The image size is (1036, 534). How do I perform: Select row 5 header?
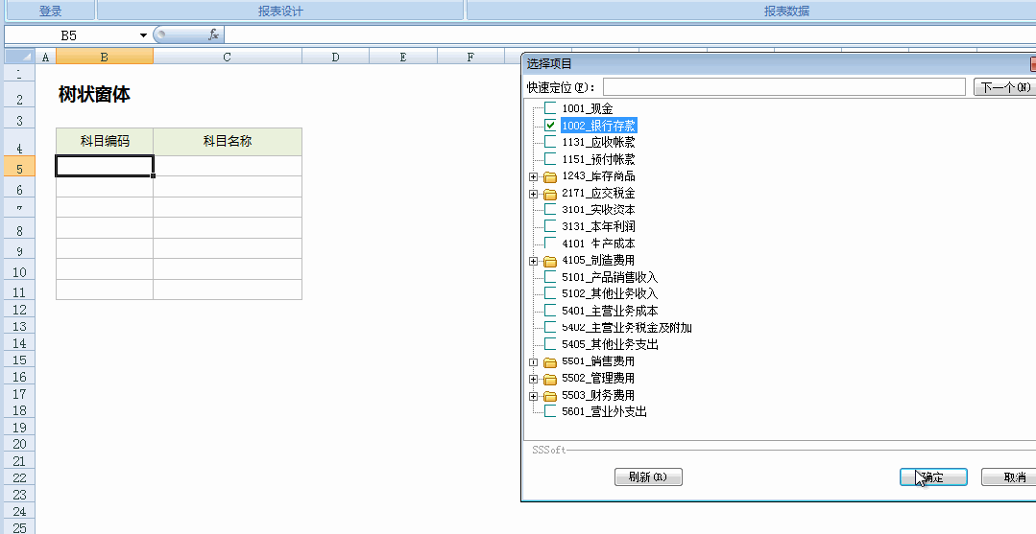pyautogui.click(x=19, y=169)
